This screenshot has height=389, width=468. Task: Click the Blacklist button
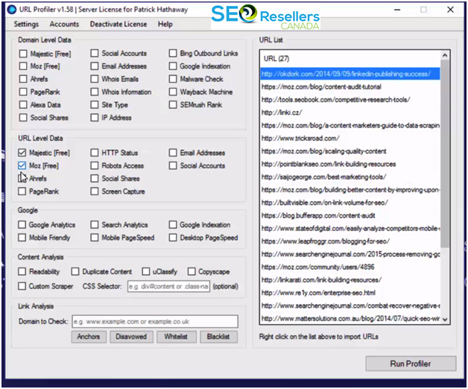(218, 337)
